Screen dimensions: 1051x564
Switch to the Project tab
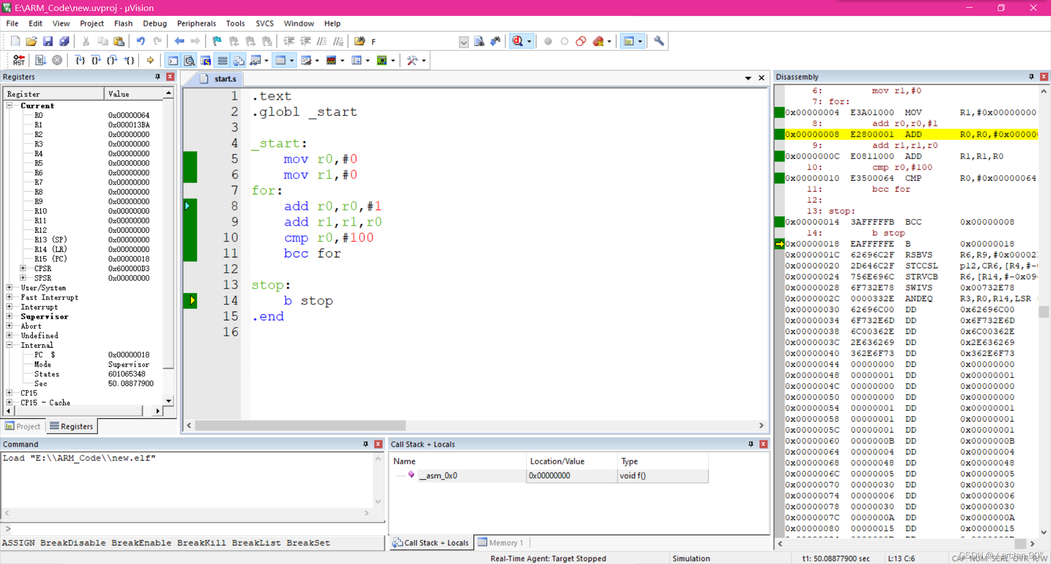(x=23, y=426)
